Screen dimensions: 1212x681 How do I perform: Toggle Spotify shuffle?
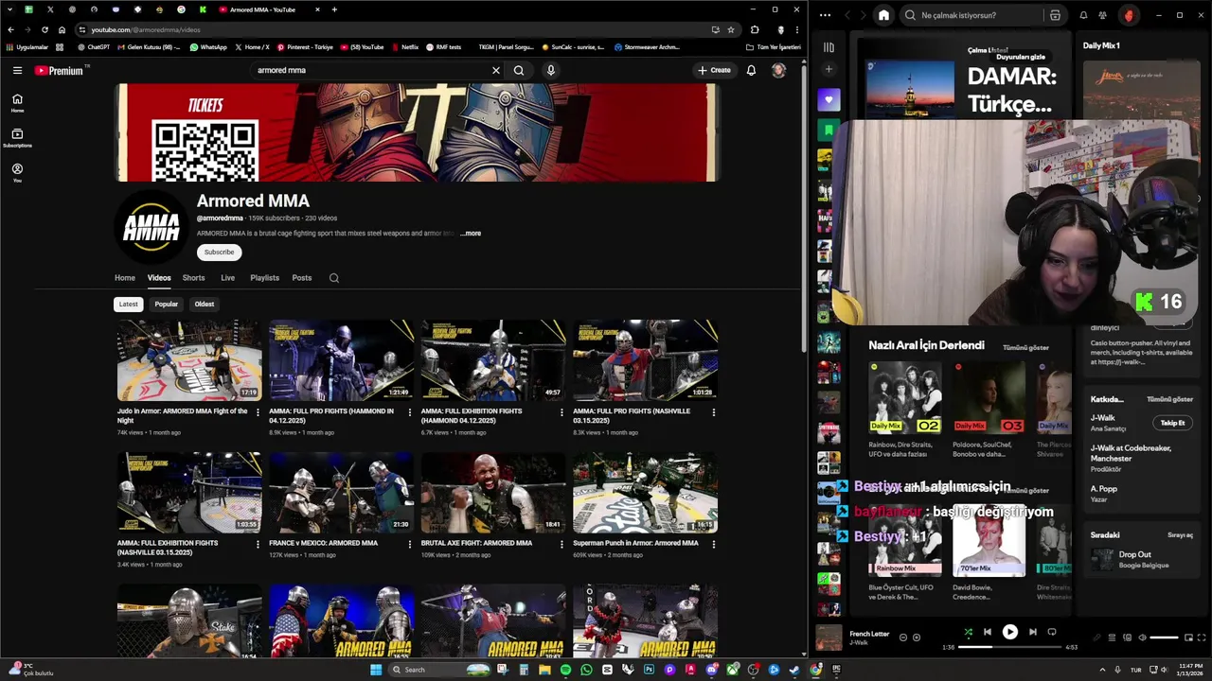point(968,632)
